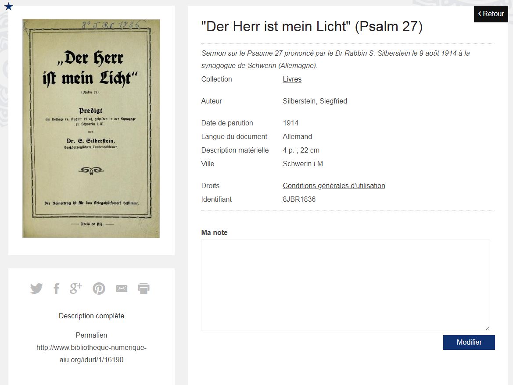Share on Twitter via bird icon
The height and width of the screenshot is (385, 513).
pos(36,289)
